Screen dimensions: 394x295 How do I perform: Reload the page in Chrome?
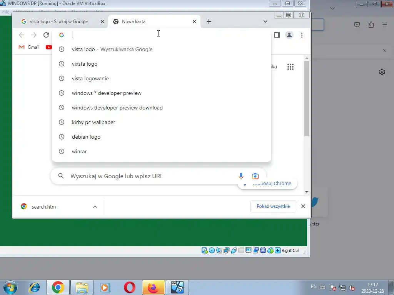pos(46,35)
